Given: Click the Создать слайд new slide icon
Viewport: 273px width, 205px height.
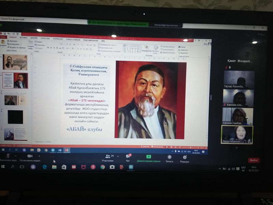Looking at the screenshot, I should click(31, 42).
